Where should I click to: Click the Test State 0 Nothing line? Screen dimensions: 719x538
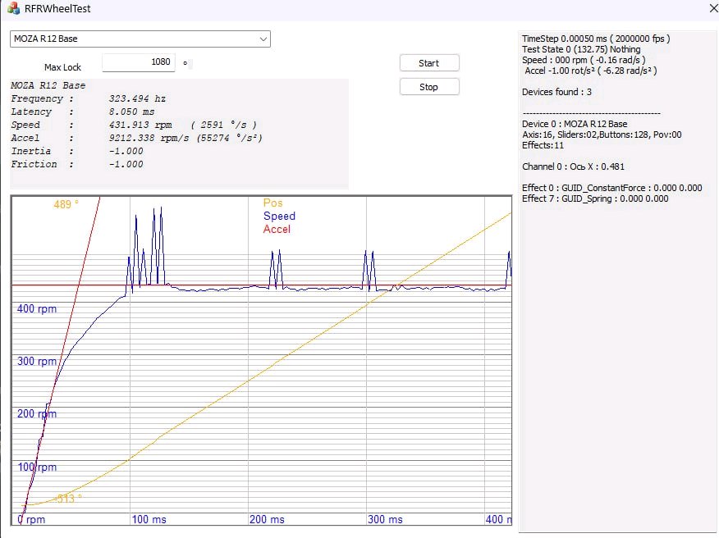tap(581, 49)
